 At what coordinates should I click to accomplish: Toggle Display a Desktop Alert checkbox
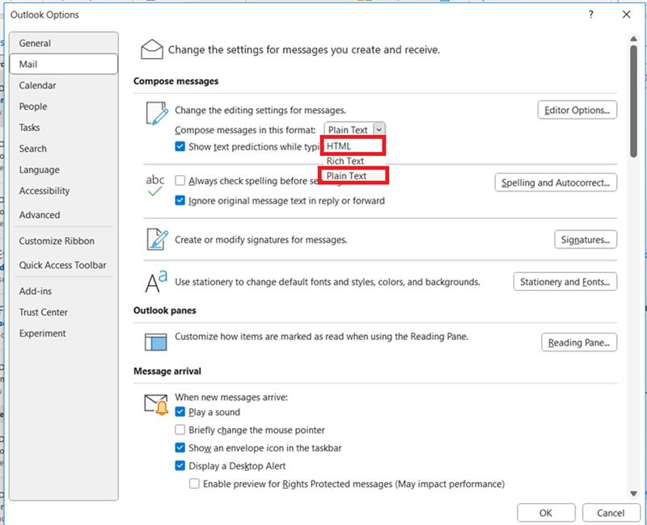[180, 466]
